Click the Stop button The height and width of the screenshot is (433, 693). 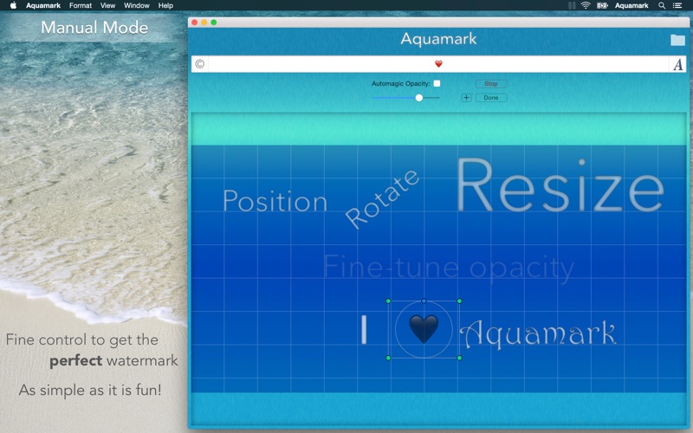click(491, 83)
